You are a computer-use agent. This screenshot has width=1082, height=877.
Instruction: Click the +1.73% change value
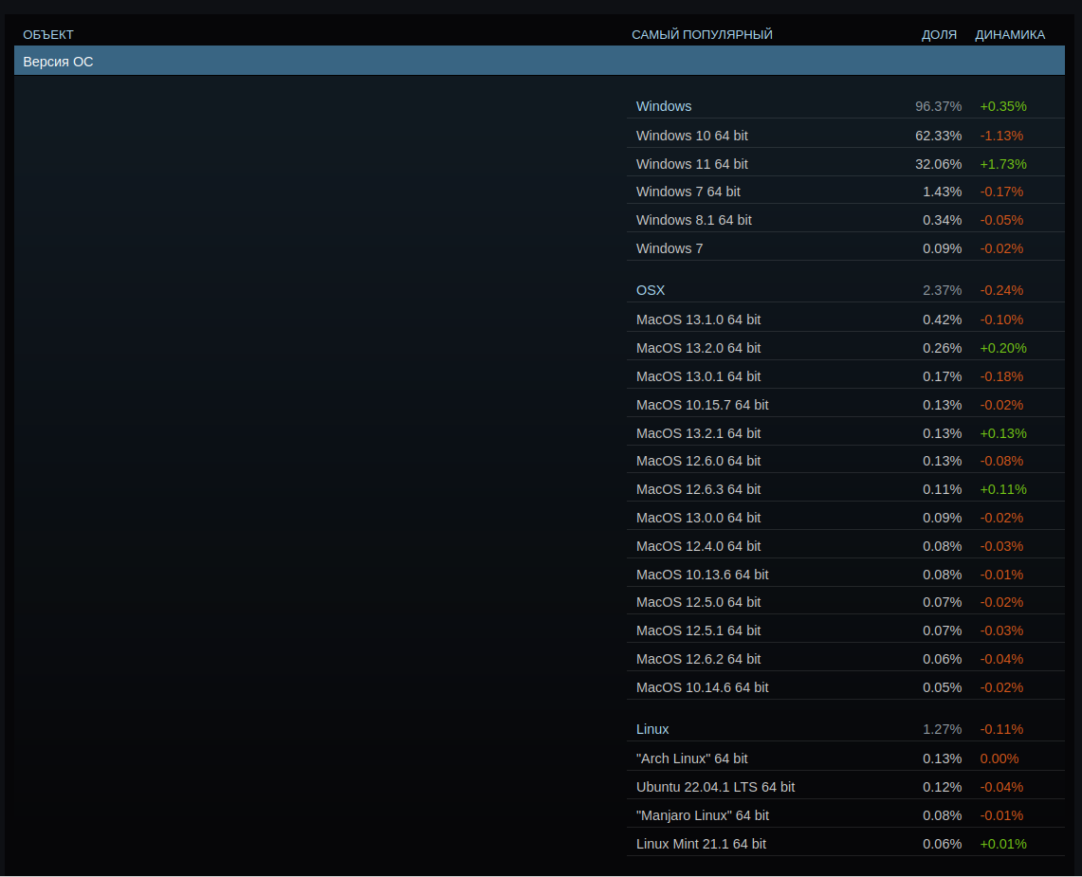coord(1003,163)
